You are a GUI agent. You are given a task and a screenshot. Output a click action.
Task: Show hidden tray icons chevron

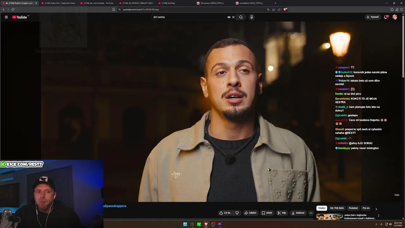tap(376, 224)
